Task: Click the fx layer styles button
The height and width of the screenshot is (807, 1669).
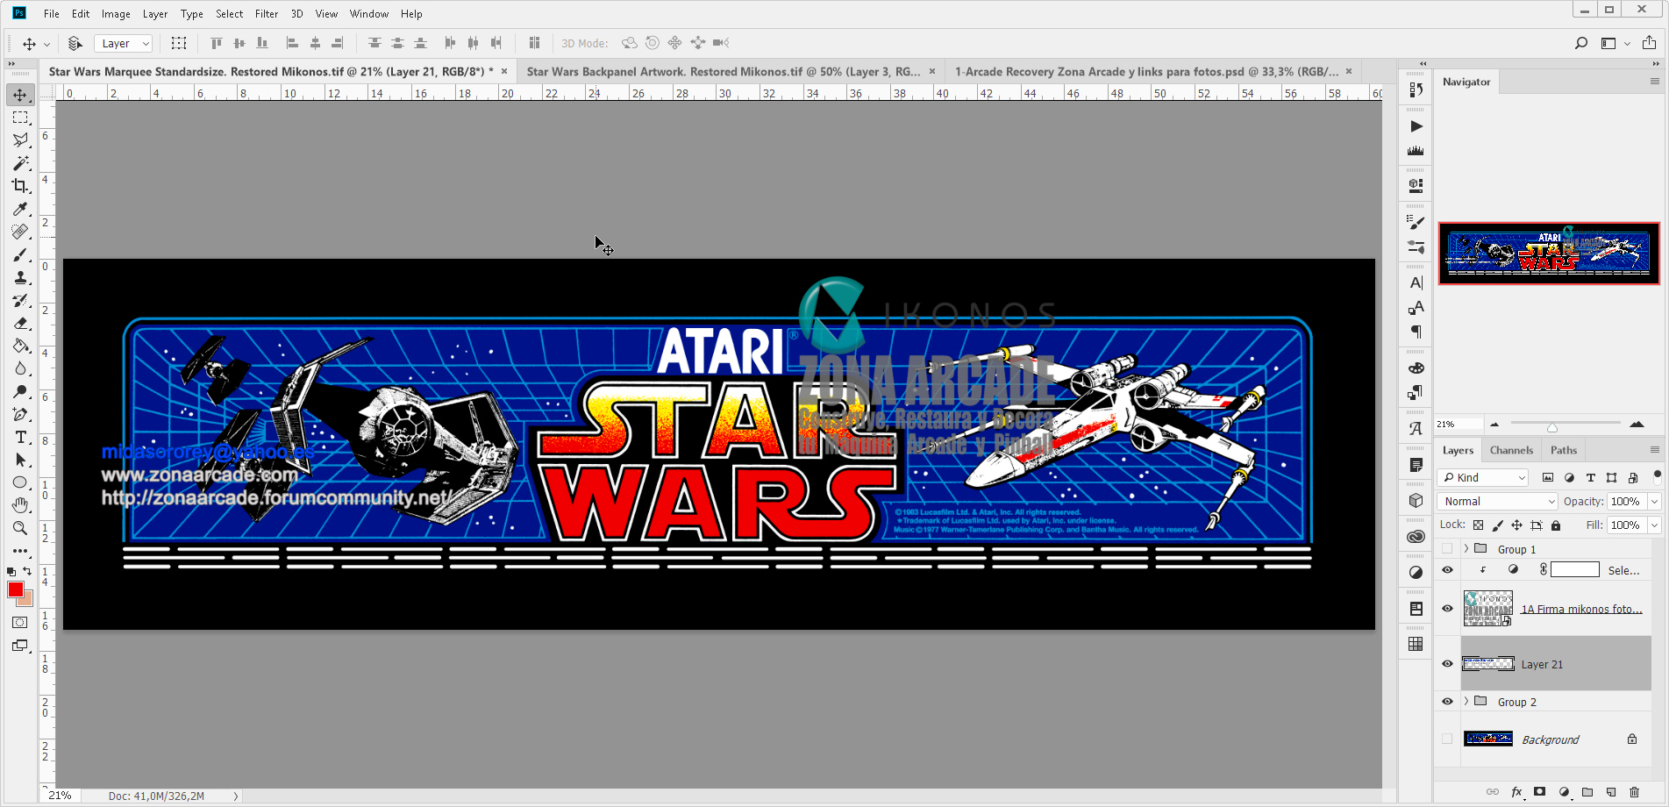Action: pos(1517,792)
